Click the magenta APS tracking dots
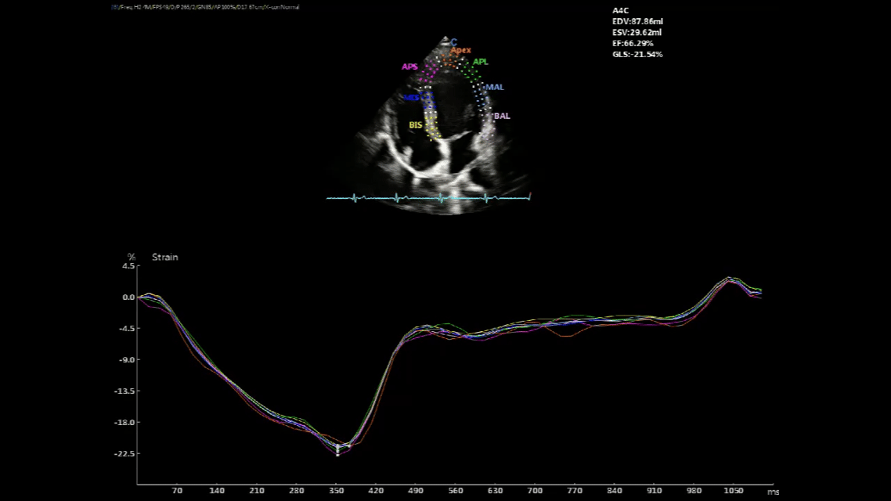Image resolution: width=891 pixels, height=501 pixels. pos(430,70)
